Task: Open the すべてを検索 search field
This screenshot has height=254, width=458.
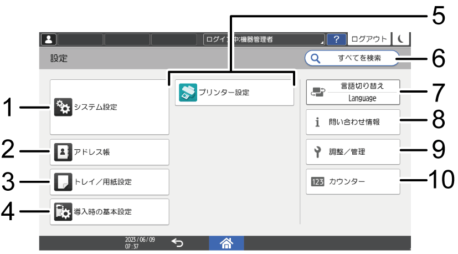Action: tap(352, 58)
